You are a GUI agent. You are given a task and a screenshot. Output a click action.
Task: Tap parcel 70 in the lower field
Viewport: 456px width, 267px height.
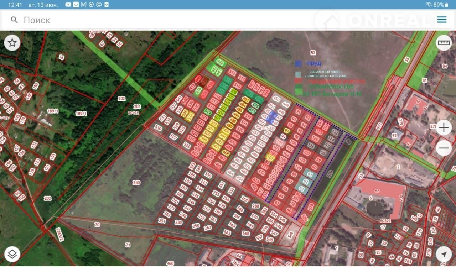tap(97, 225)
